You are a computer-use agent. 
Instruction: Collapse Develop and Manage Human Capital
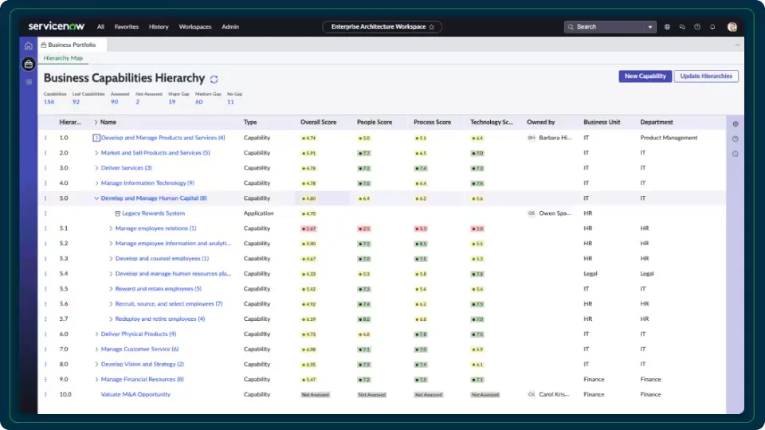[x=96, y=198]
